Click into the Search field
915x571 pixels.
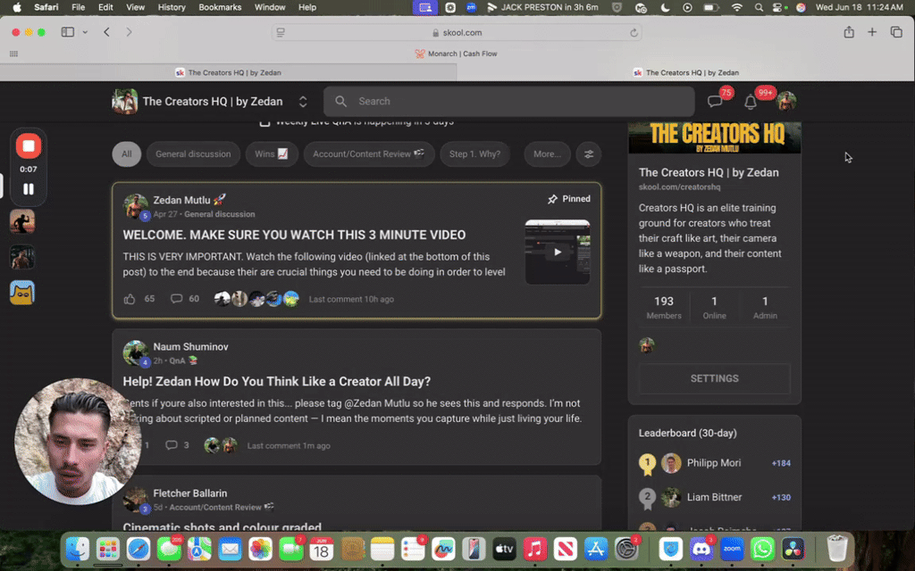(508, 102)
